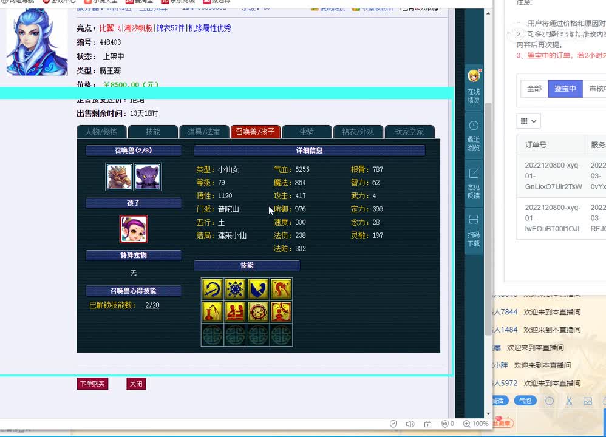Click the blue curved-arrow skill icon
The height and width of the screenshot is (437, 606).
tap(212, 289)
